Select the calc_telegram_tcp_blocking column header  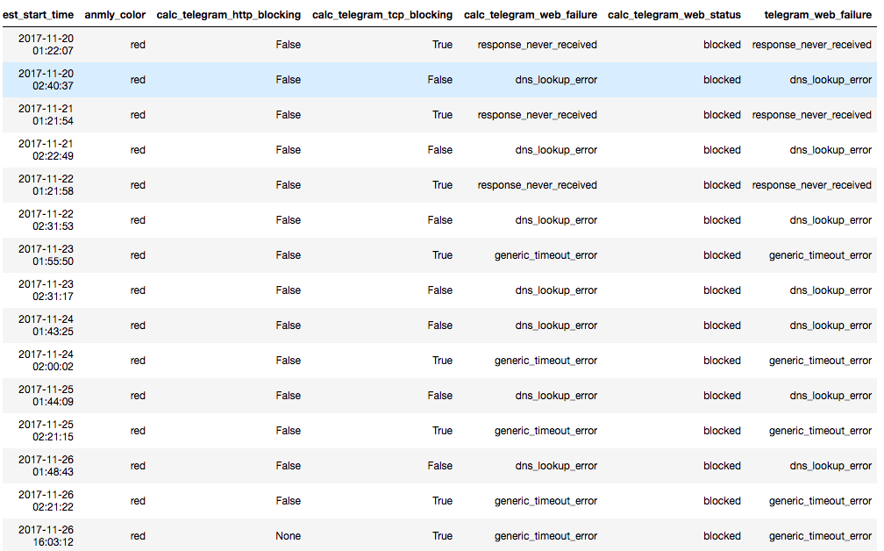point(382,15)
